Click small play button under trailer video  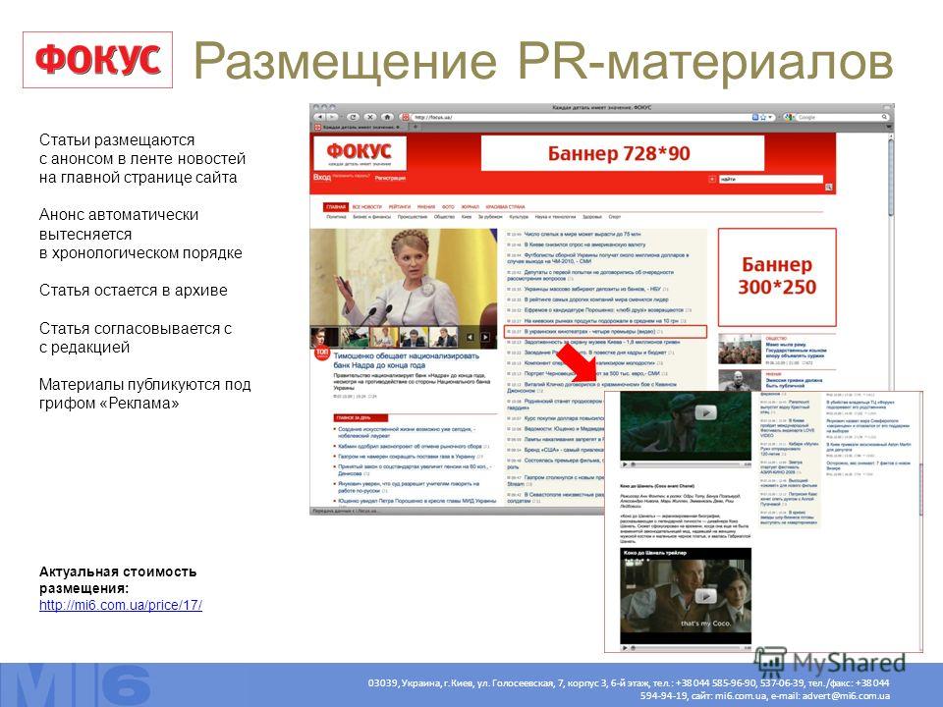[625, 648]
